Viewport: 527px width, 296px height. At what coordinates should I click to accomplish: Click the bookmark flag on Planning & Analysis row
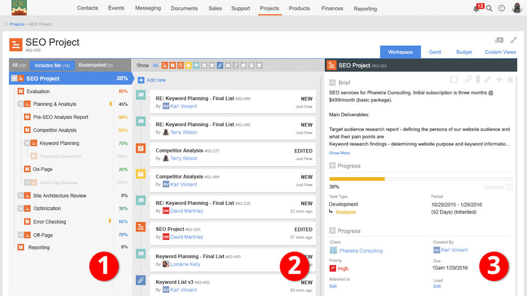(110, 104)
